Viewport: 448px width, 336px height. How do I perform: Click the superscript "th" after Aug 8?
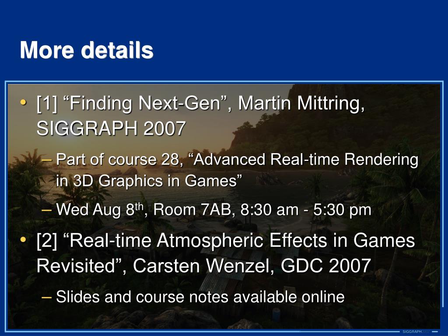tap(139, 206)
